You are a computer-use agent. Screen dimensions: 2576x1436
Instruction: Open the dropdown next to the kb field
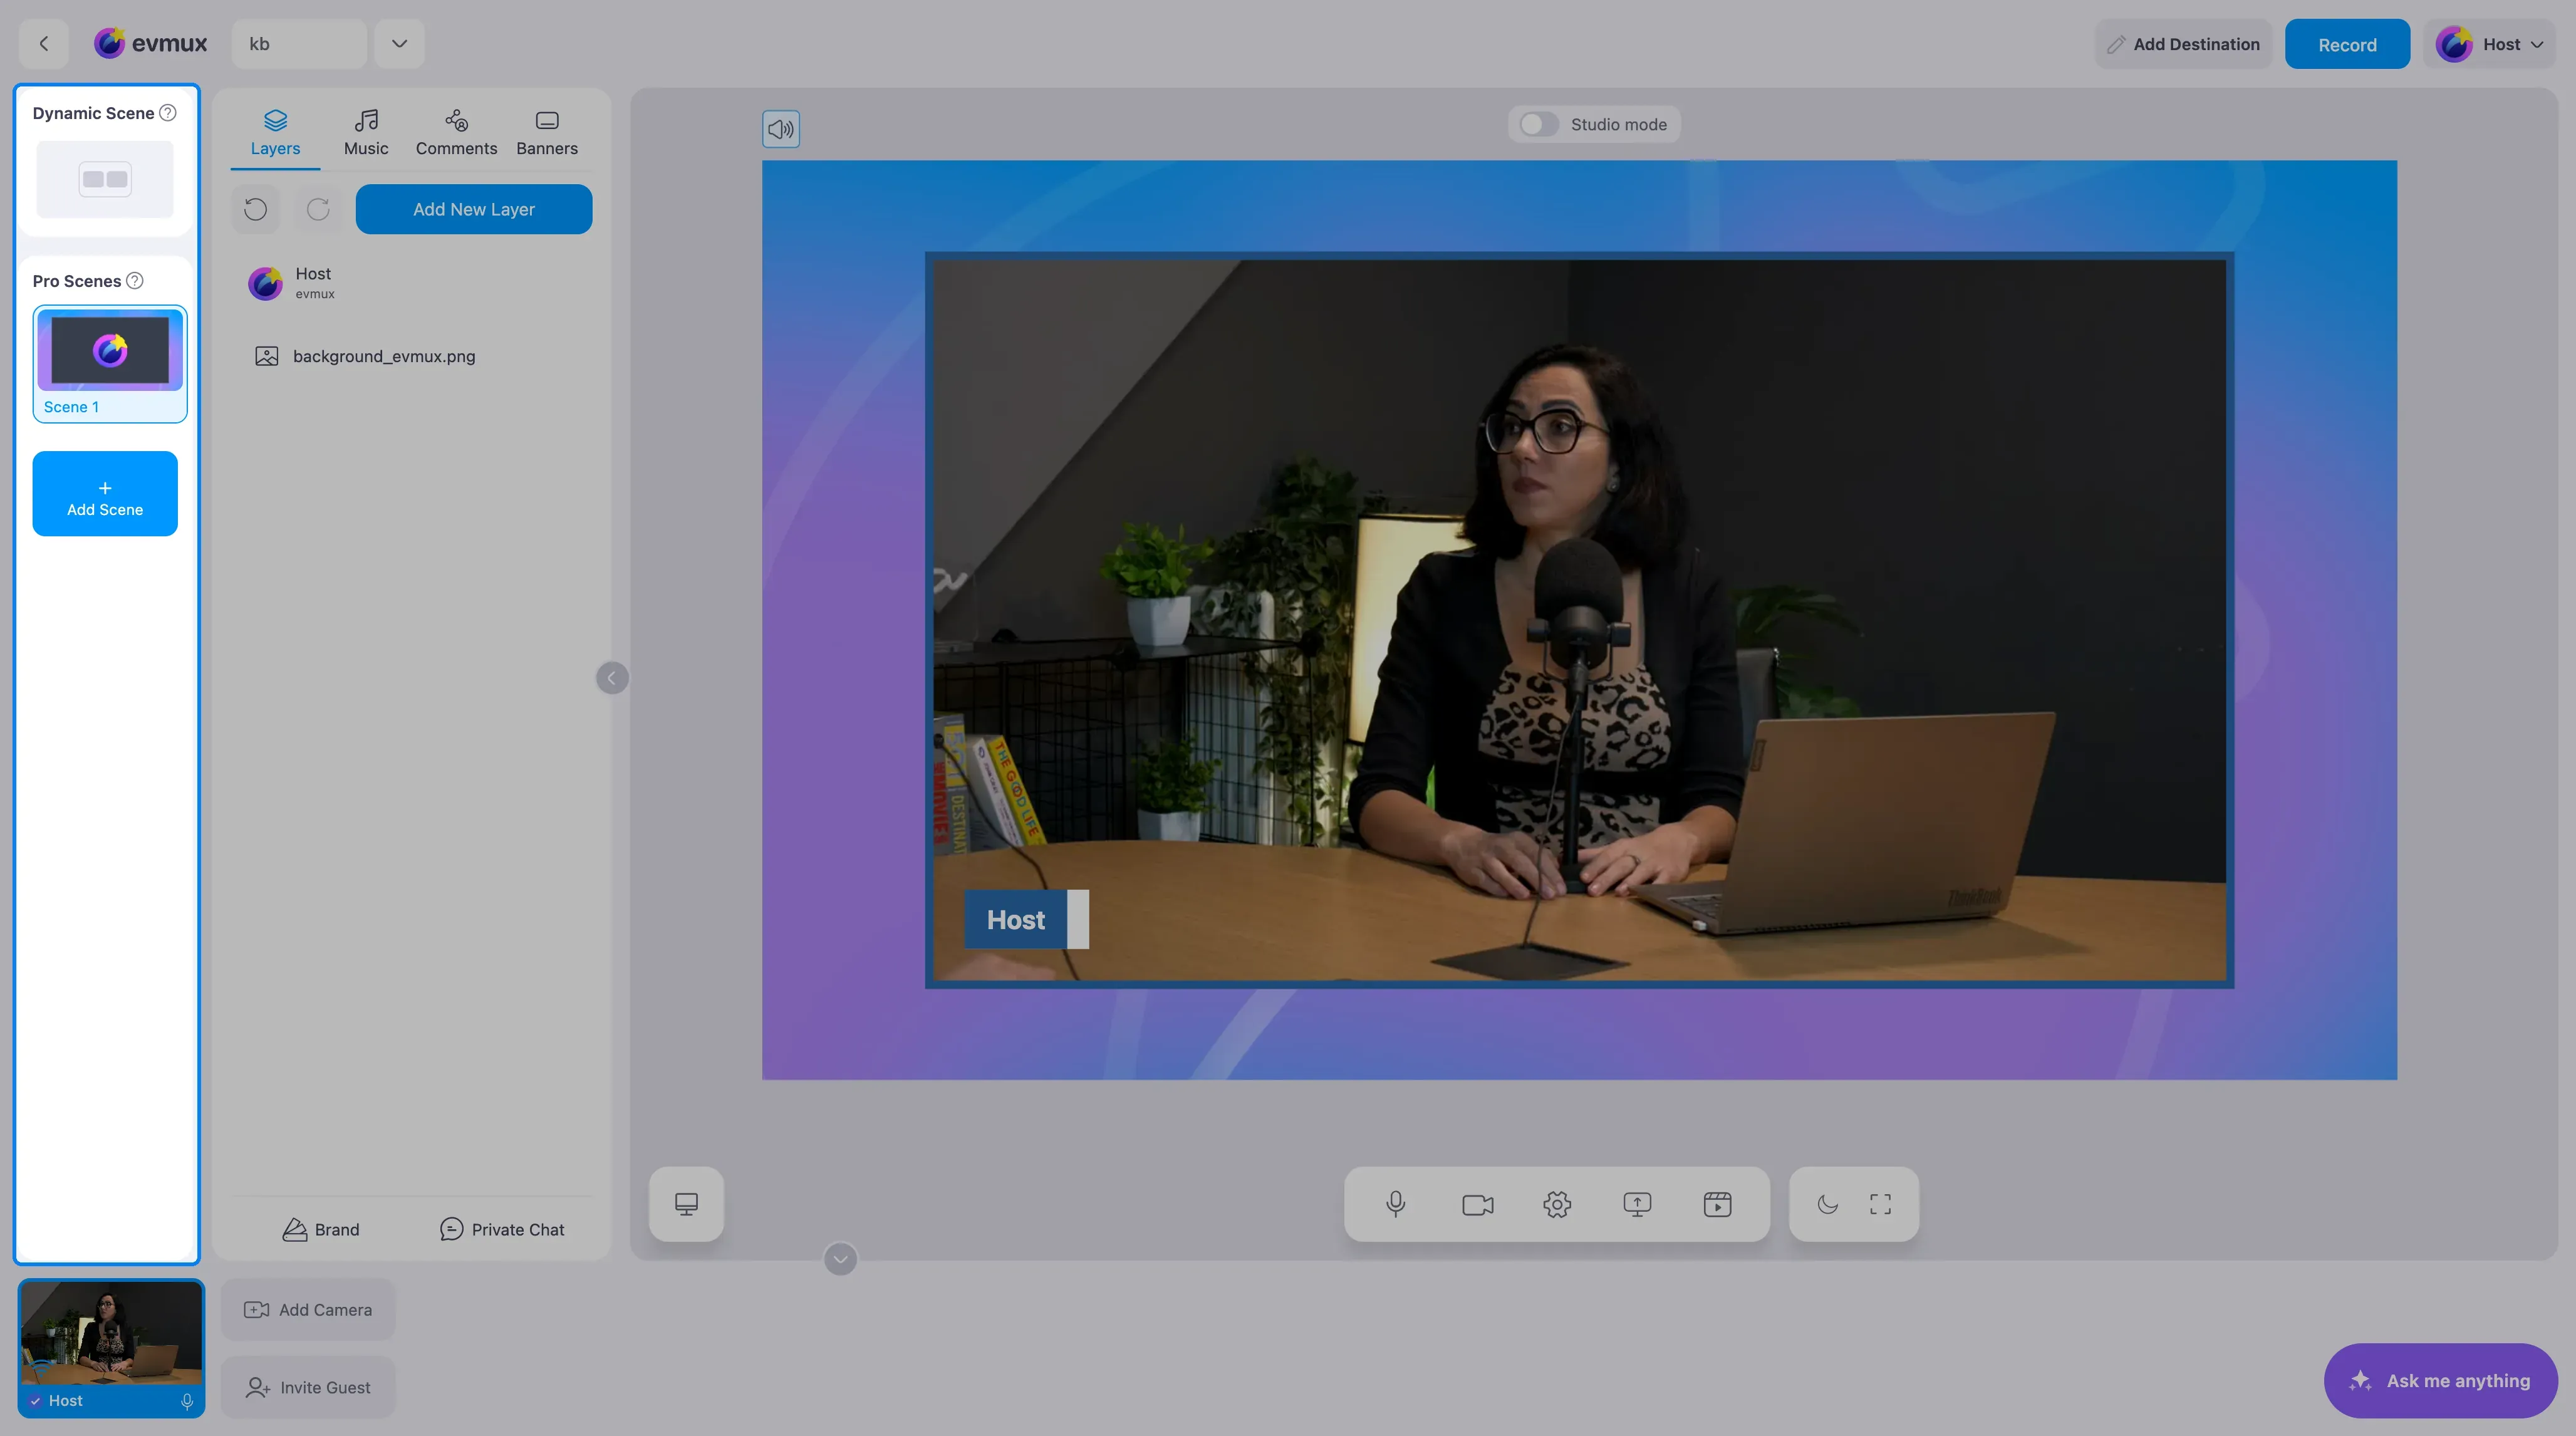tap(399, 44)
